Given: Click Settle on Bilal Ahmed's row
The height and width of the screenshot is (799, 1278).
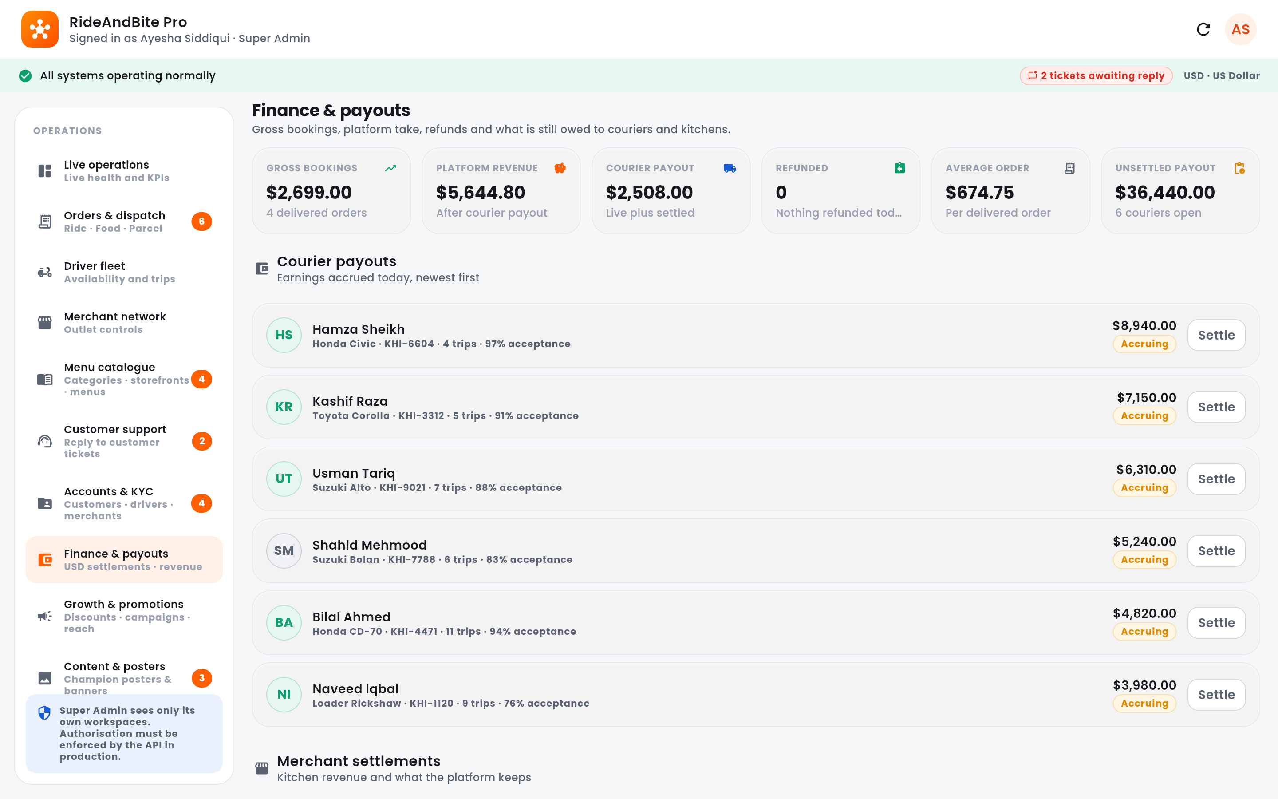Looking at the screenshot, I should point(1216,622).
